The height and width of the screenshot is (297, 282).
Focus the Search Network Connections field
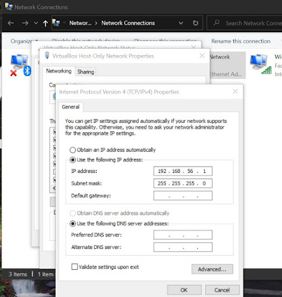click(245, 23)
